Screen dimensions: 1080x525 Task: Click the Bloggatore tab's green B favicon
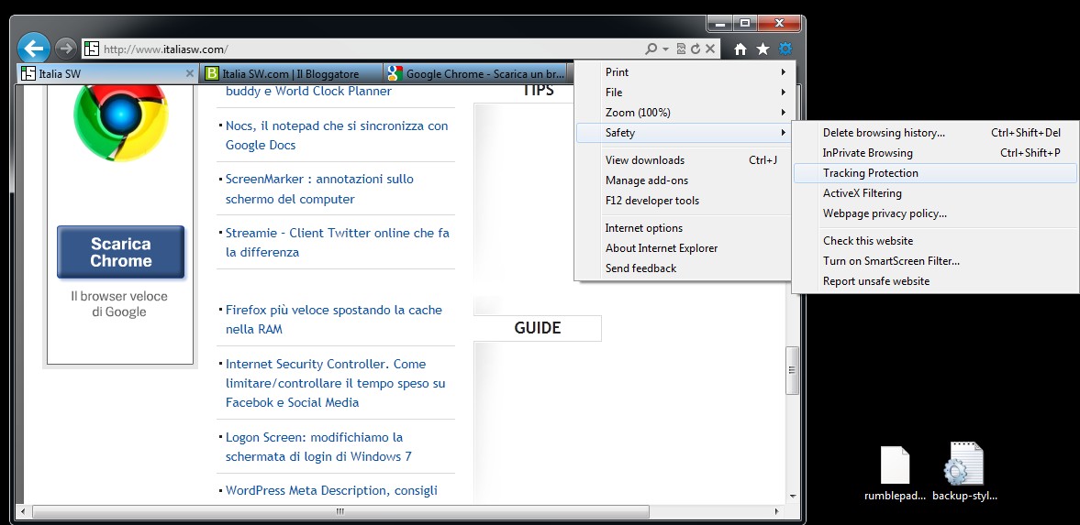click(212, 73)
